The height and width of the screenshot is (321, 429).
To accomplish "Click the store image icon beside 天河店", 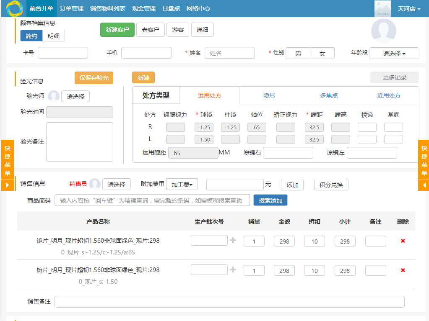I will pos(382,8).
